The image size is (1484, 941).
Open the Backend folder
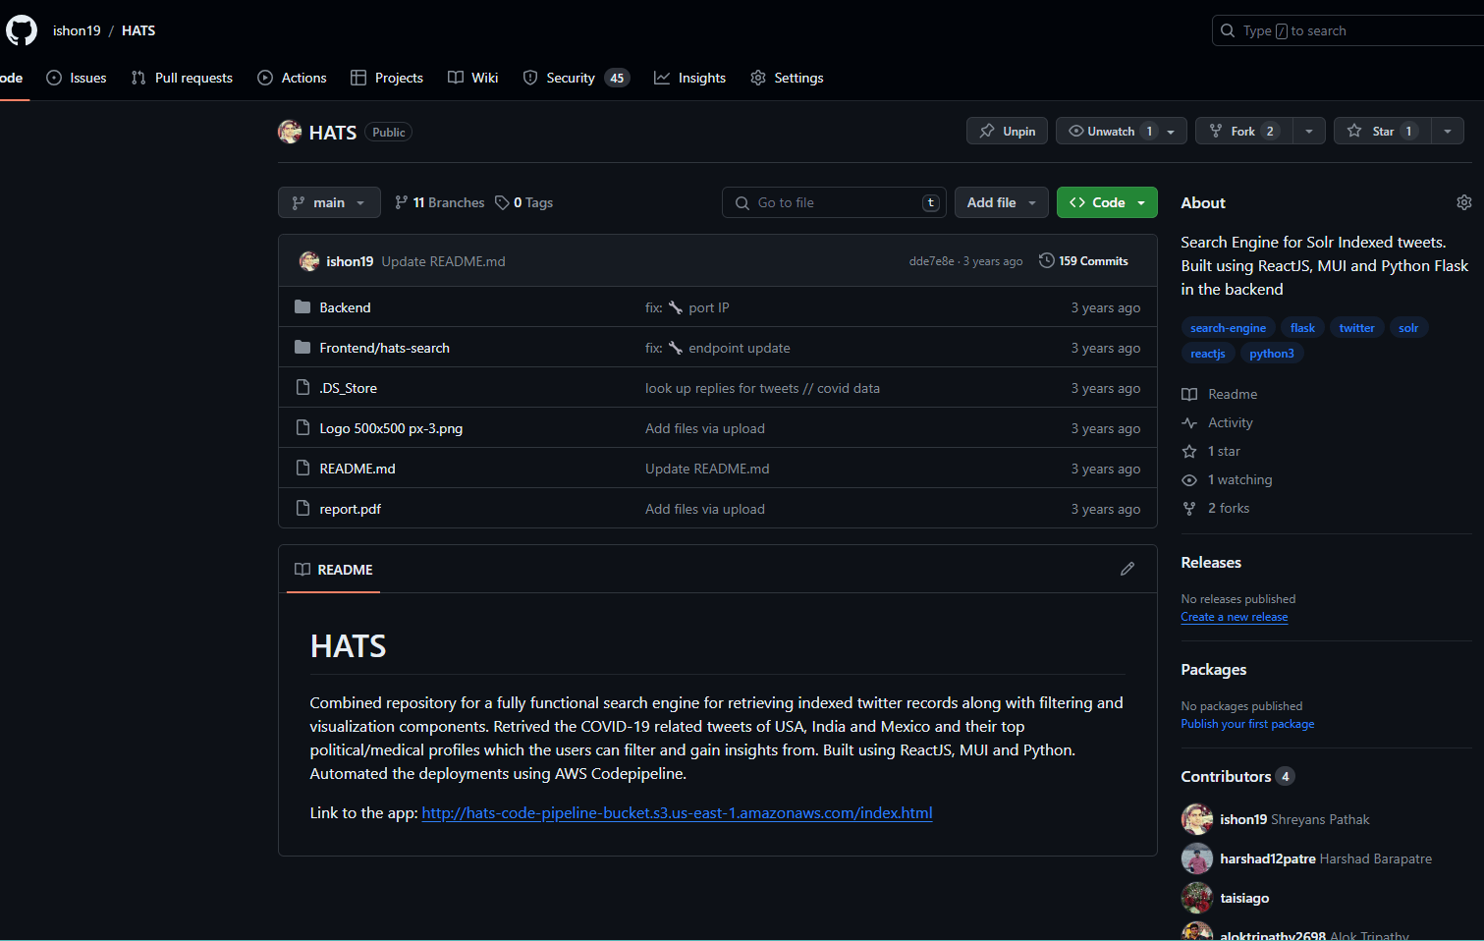tap(345, 307)
